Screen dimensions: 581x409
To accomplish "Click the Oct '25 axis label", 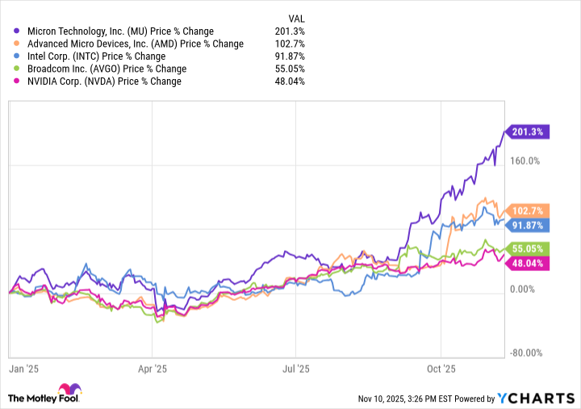I will click(x=441, y=369).
